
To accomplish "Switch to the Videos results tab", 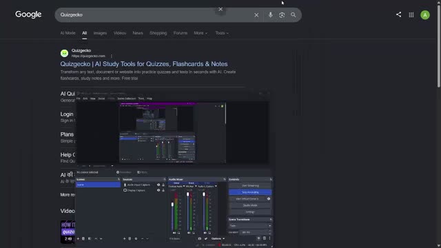I will 120,33.
